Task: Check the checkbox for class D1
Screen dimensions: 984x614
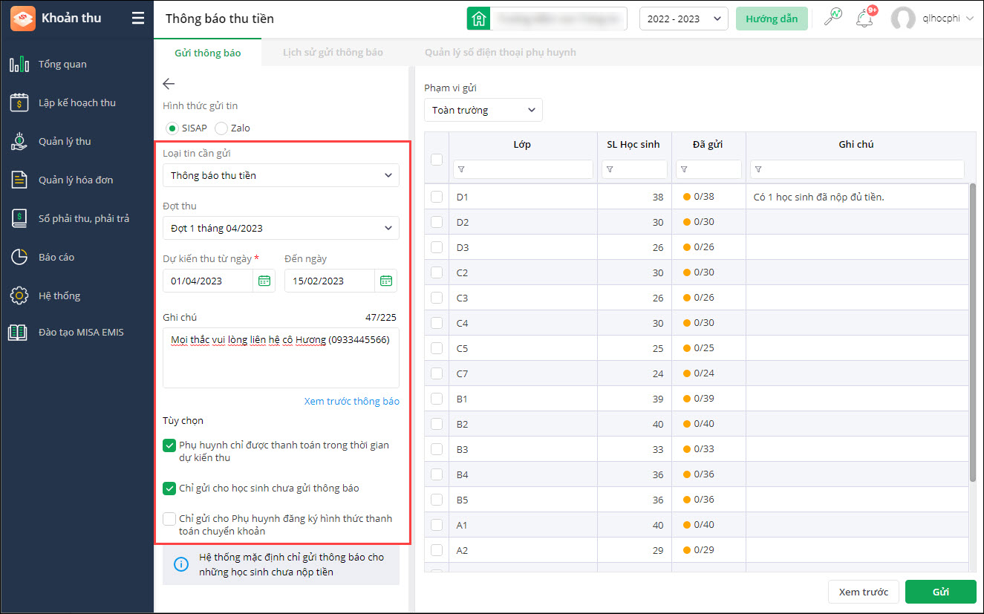Action: pyautogui.click(x=437, y=197)
